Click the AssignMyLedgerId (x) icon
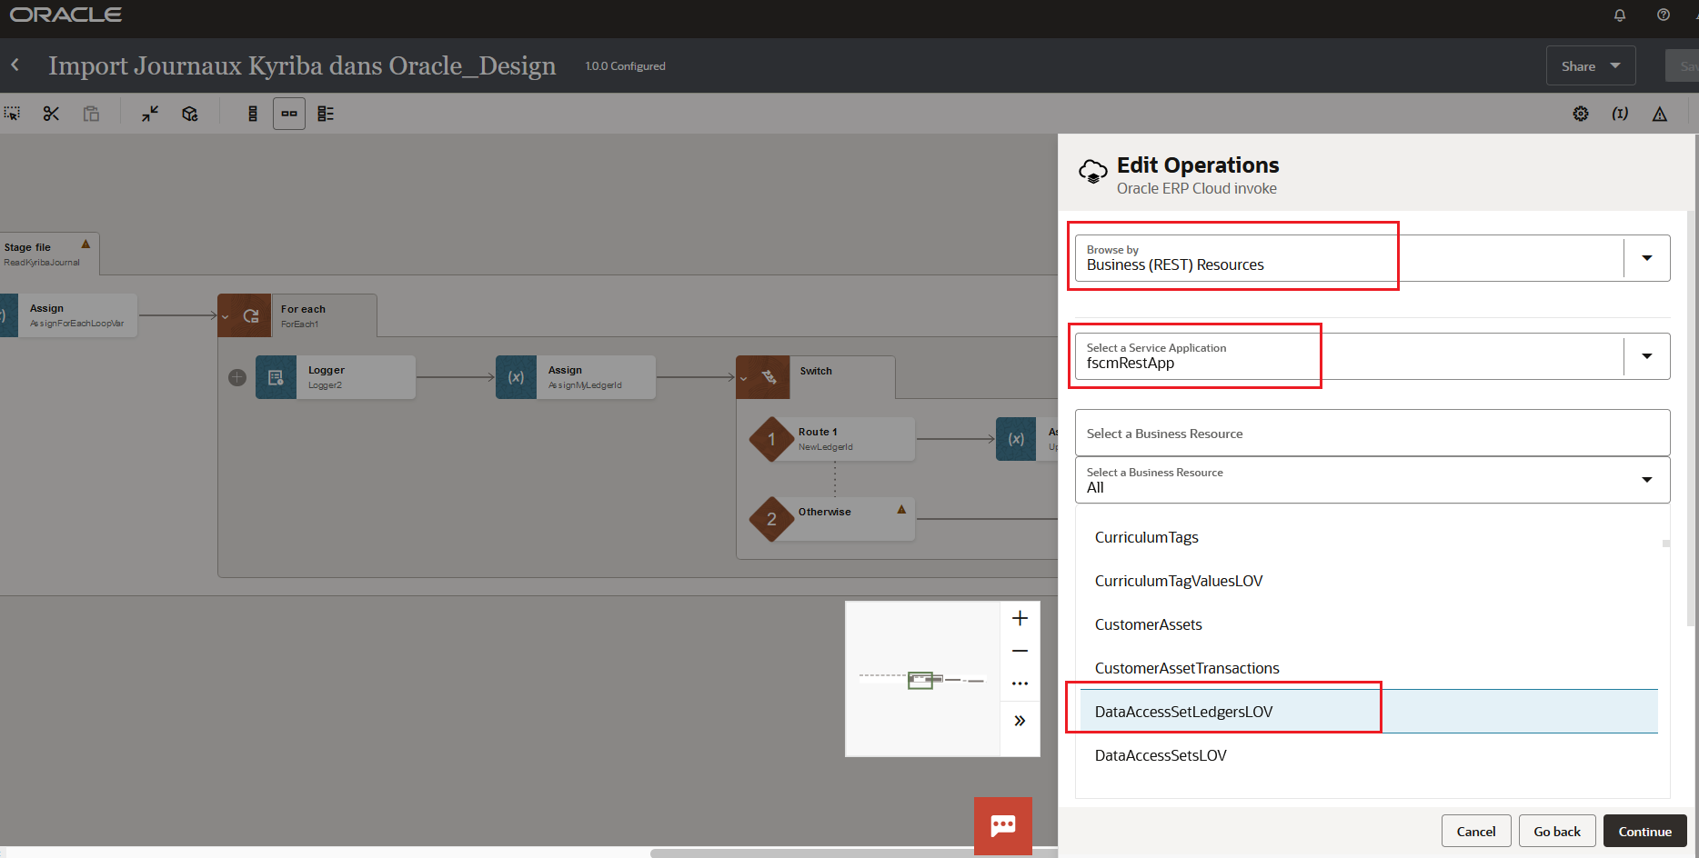 click(x=516, y=377)
